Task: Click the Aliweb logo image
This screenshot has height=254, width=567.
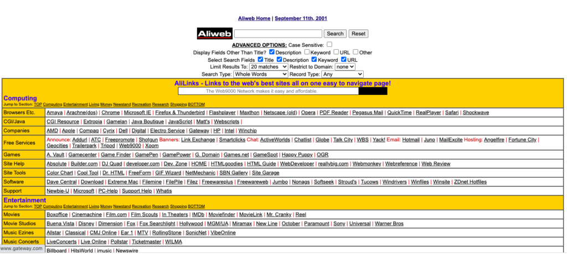Action: click(214, 34)
